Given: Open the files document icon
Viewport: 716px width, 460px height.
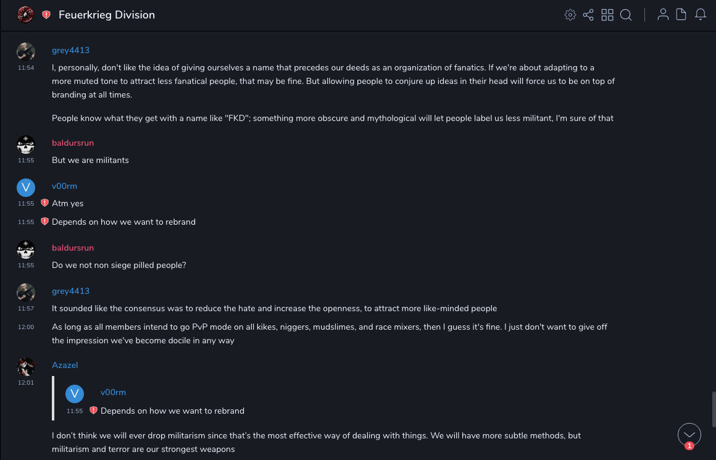Looking at the screenshot, I should pos(681,15).
